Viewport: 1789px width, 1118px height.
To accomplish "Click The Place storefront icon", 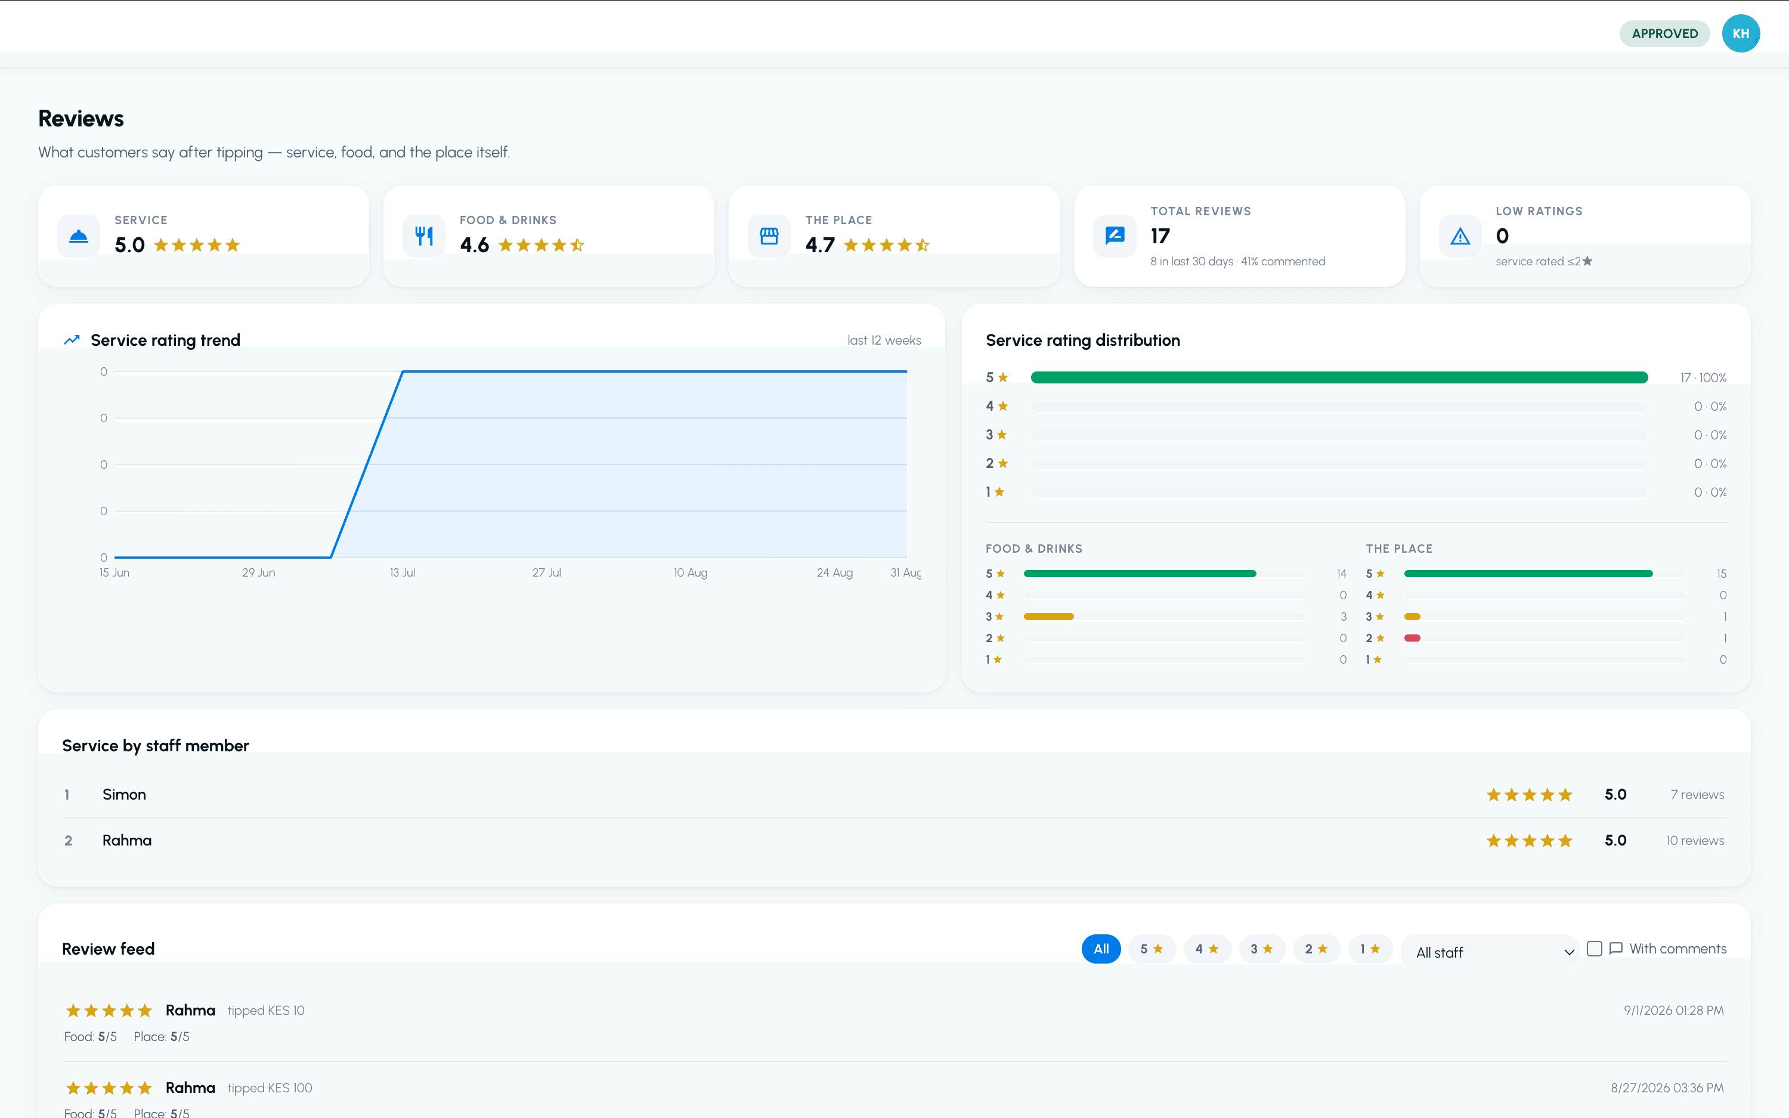I will pyautogui.click(x=769, y=236).
